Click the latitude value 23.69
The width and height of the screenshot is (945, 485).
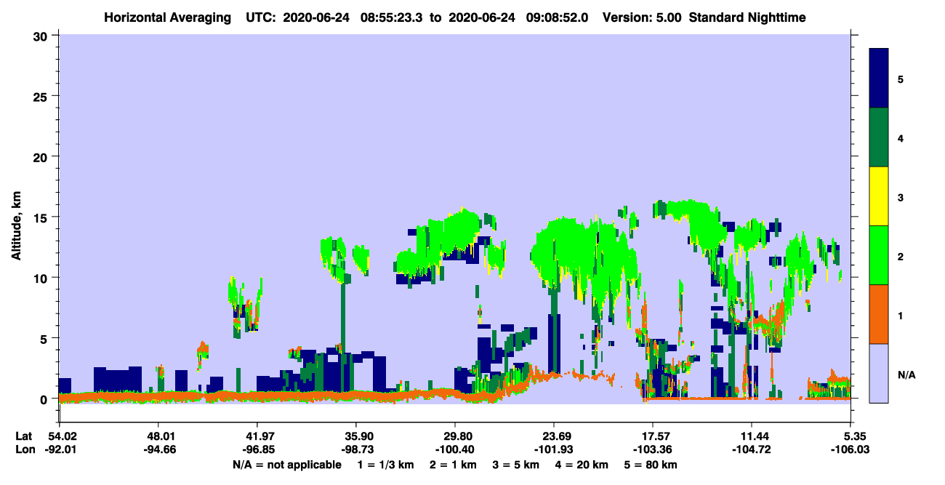click(554, 436)
